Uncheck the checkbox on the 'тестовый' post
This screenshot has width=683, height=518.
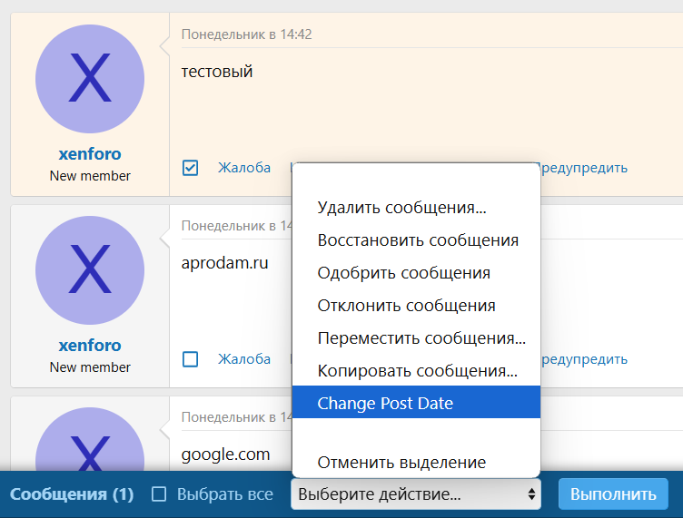point(191,168)
